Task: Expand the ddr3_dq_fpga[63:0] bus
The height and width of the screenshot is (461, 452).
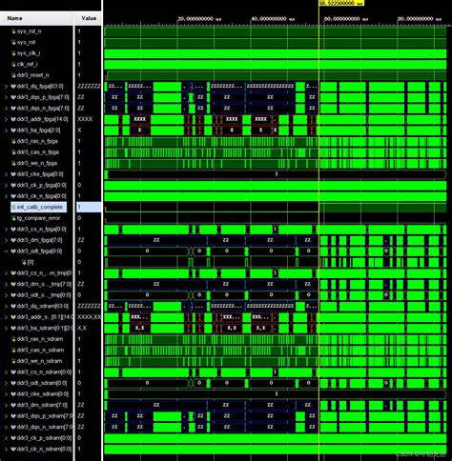Action: pyautogui.click(x=6, y=87)
